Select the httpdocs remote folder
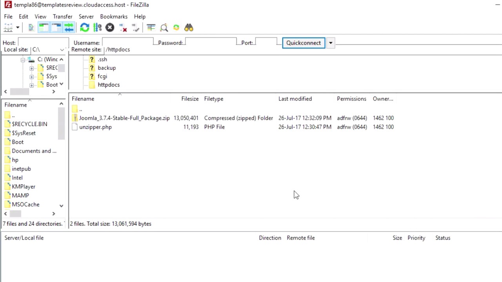The width and height of the screenshot is (502, 282). (109, 85)
